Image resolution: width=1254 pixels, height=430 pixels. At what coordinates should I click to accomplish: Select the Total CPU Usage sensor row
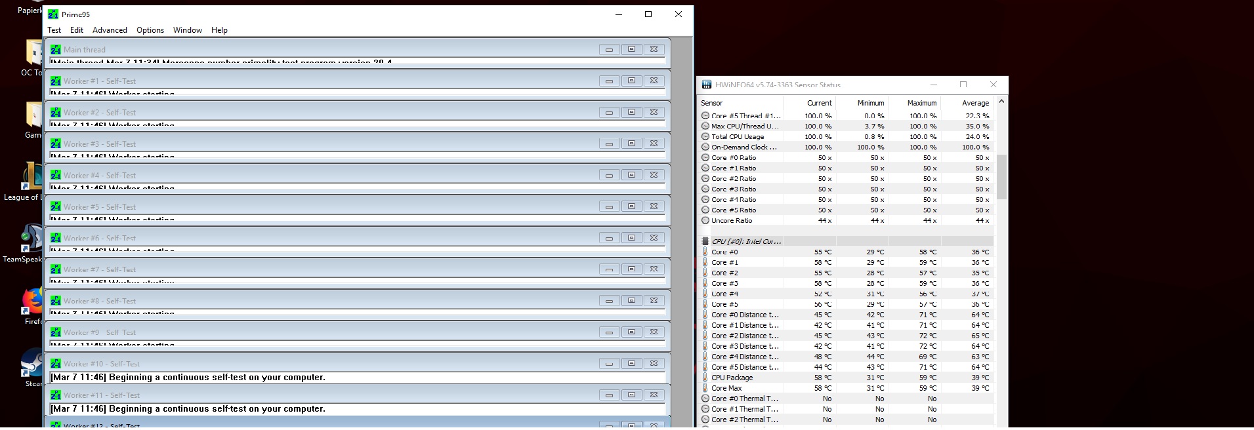[x=846, y=137]
